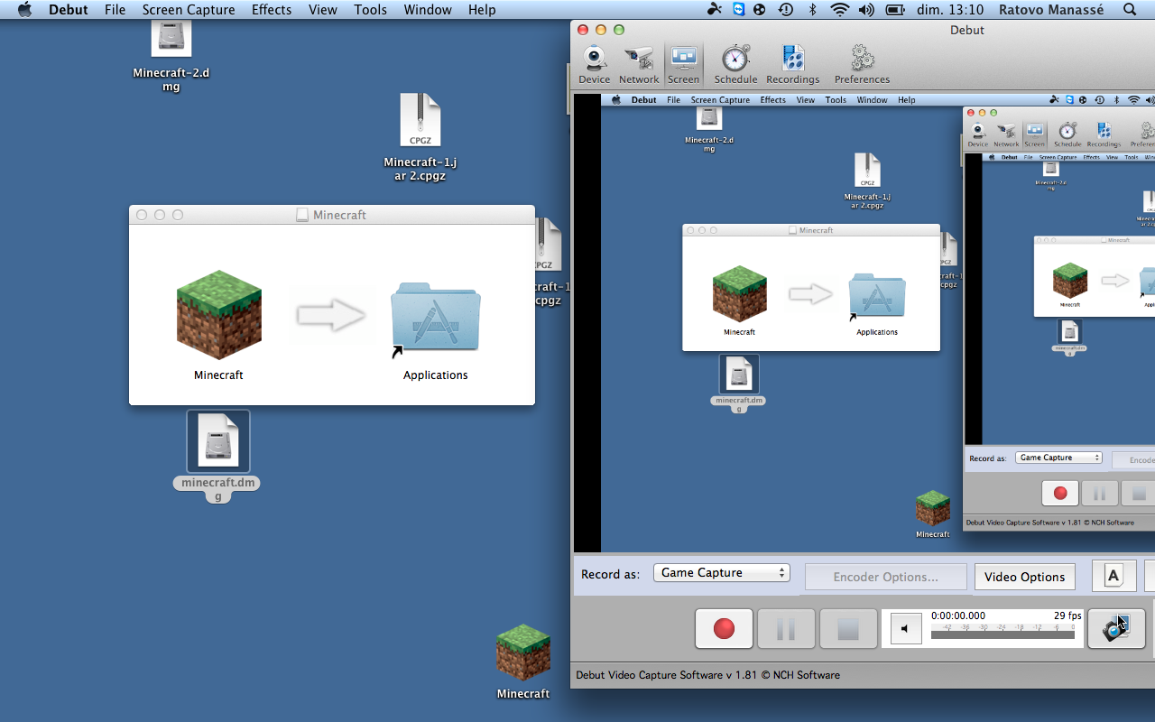Mute audio with the speaker button
1155x722 pixels.
(x=906, y=628)
